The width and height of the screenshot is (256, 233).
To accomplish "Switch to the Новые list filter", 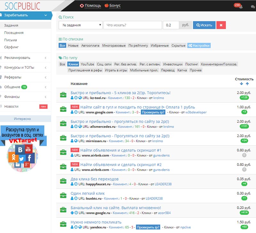I will (73, 46).
